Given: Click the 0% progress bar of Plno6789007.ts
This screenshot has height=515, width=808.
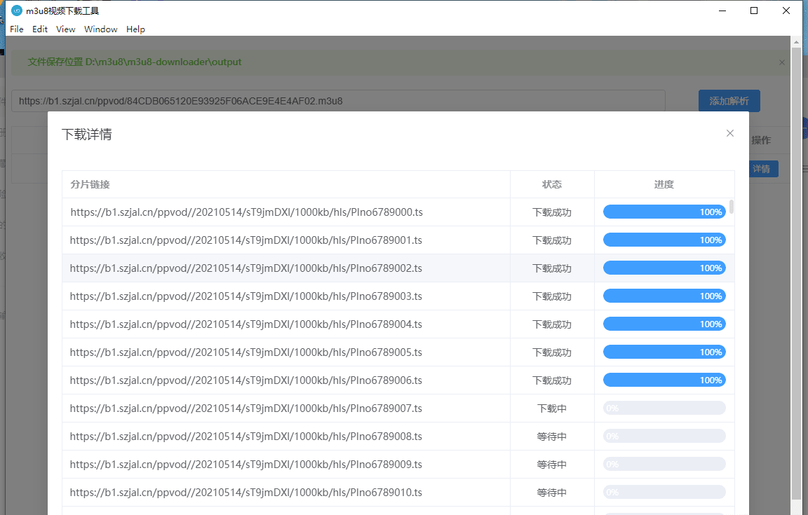Looking at the screenshot, I should pos(664,408).
